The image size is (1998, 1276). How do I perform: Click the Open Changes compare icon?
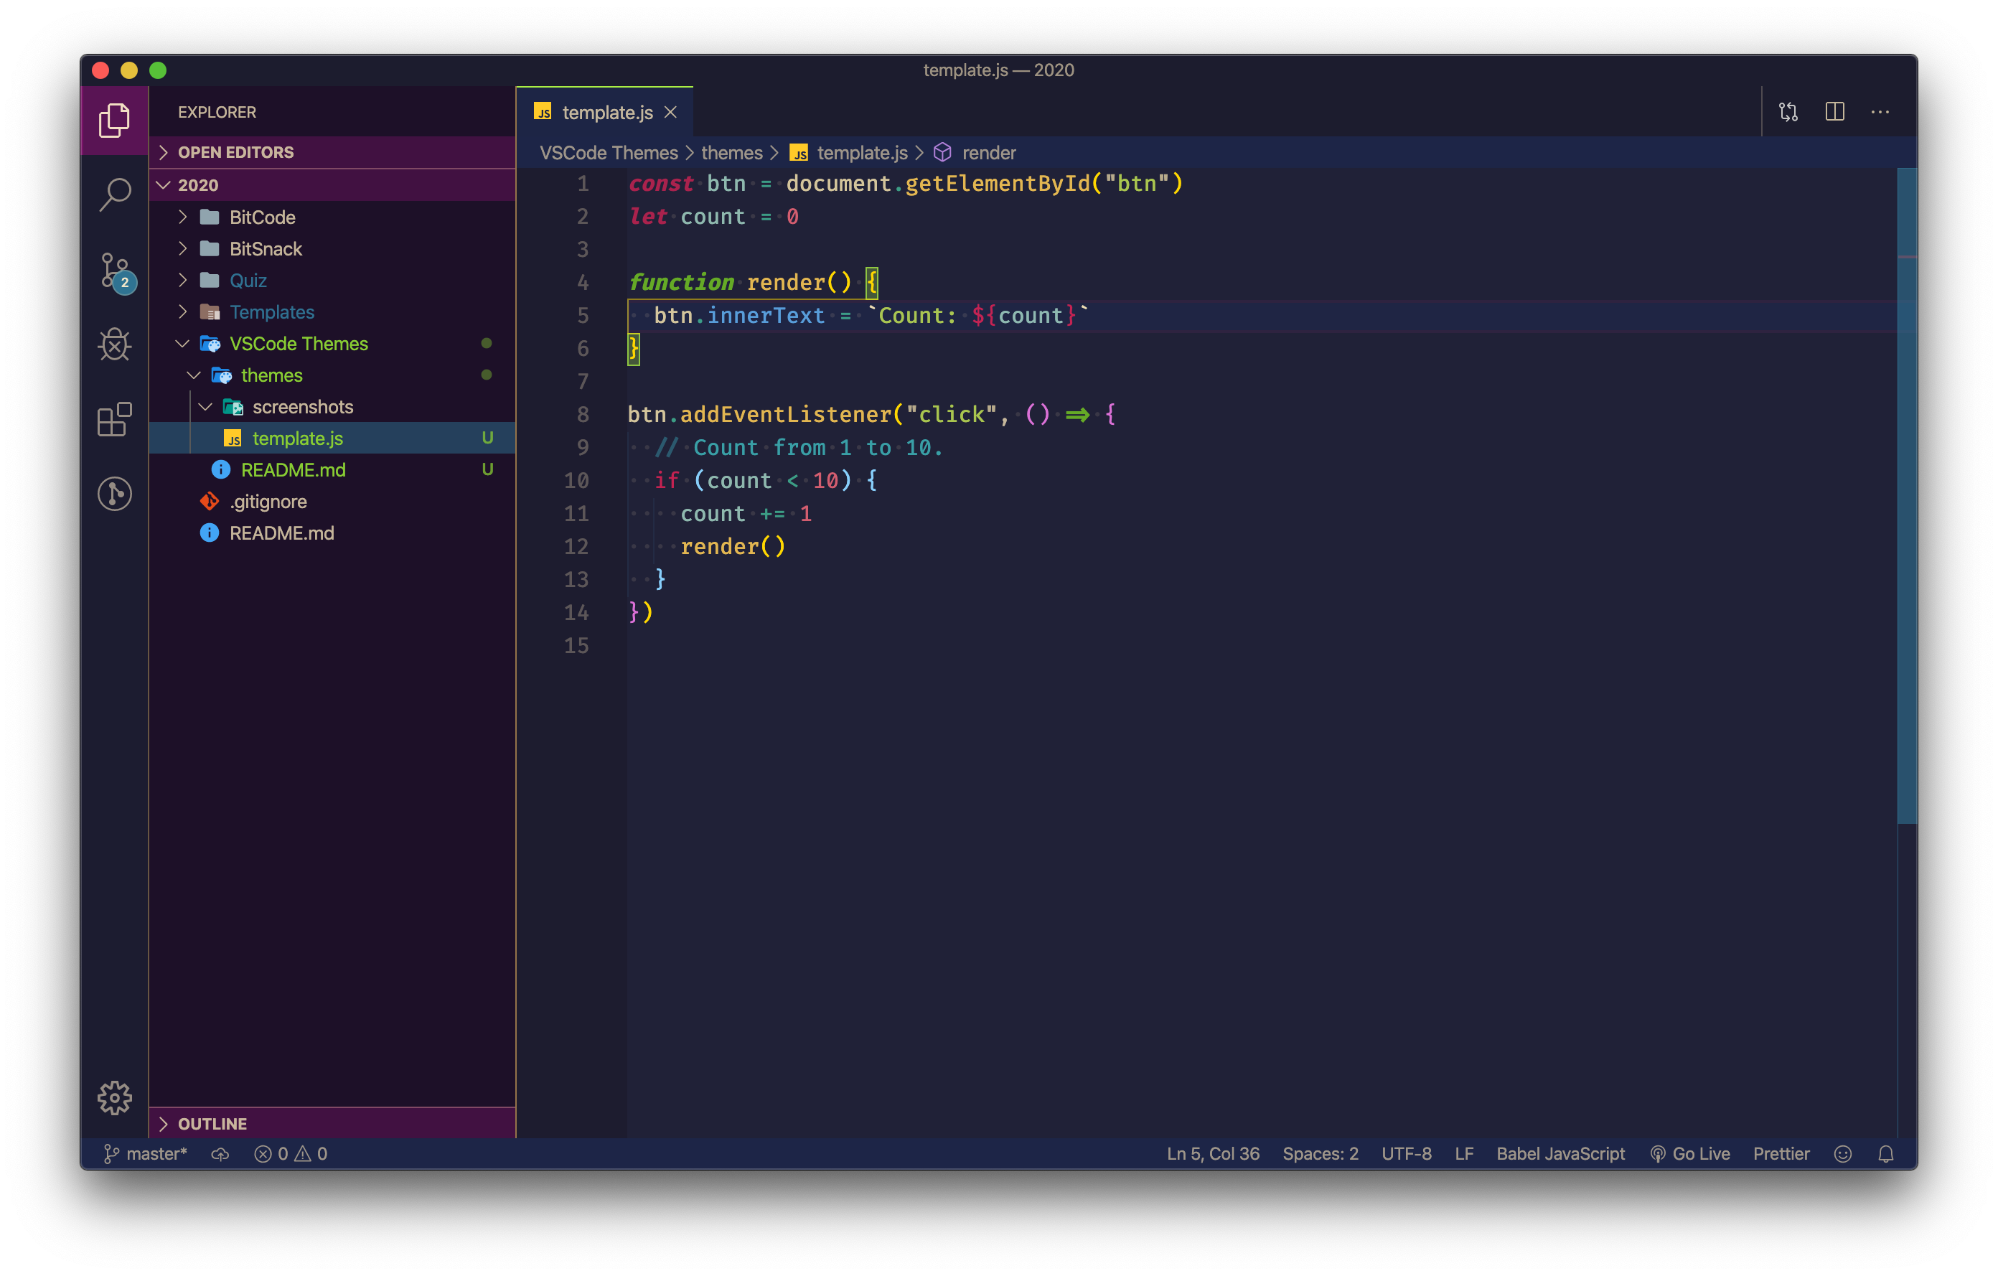1788,112
